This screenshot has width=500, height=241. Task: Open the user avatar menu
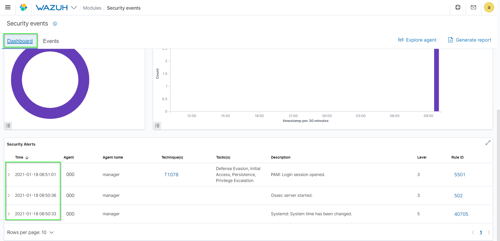pos(489,7)
